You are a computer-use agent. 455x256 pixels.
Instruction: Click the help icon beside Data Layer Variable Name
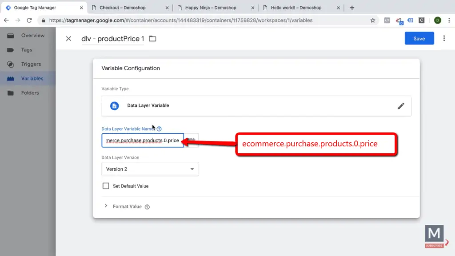pyautogui.click(x=159, y=129)
